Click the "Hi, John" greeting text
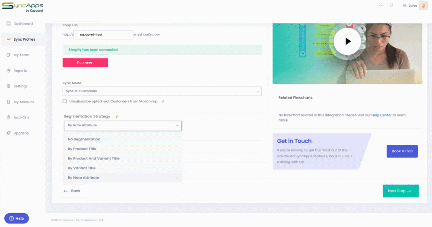This screenshot has height=227, width=432. (410, 6)
